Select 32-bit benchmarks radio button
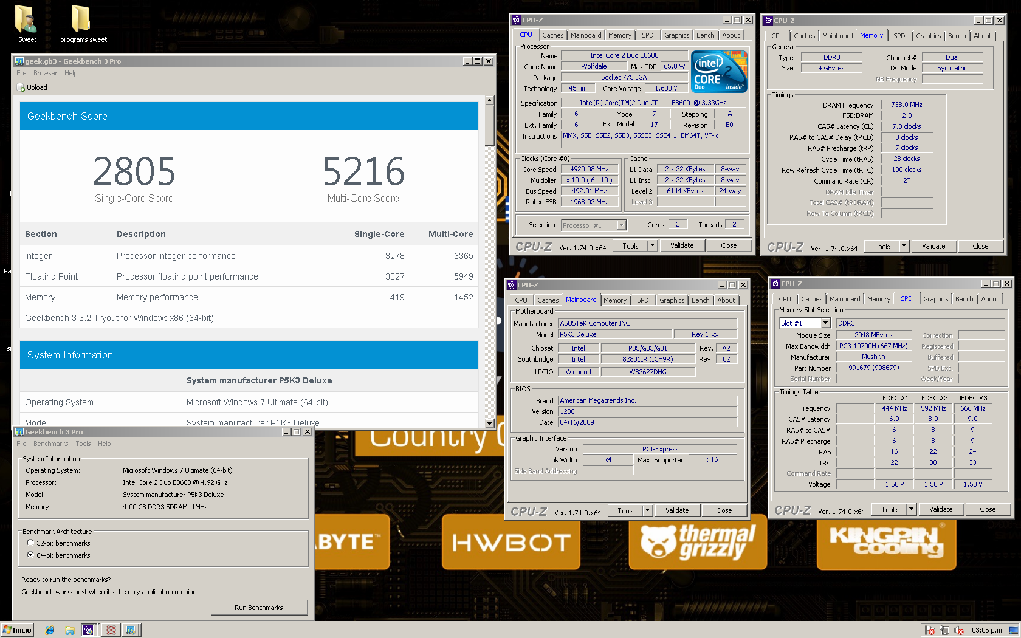Screen dimensions: 1021x638 (x=30, y=543)
